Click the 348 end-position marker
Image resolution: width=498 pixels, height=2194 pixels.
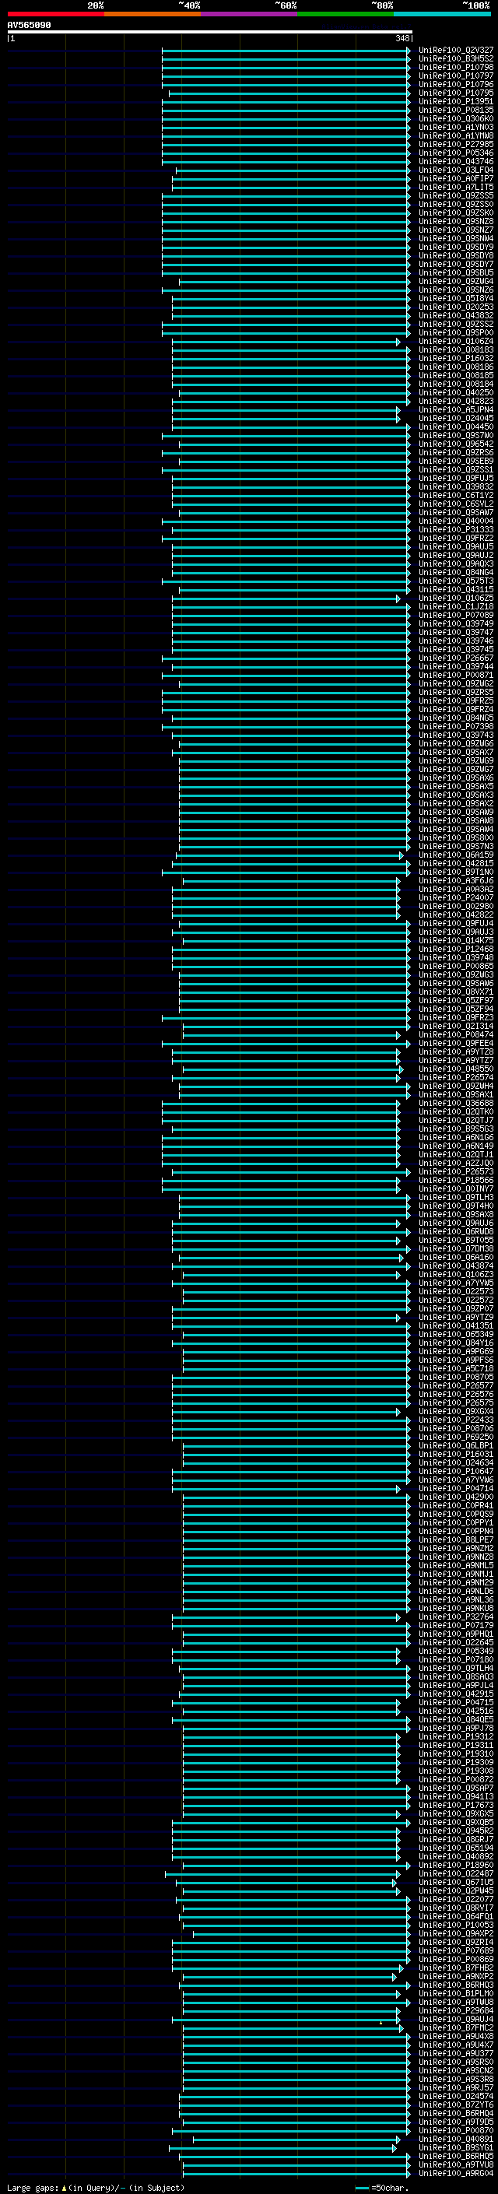(402, 38)
